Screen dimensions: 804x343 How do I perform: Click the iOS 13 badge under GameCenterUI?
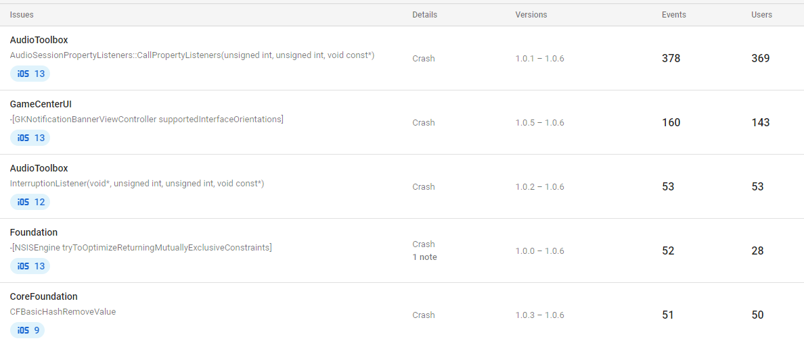click(x=30, y=138)
